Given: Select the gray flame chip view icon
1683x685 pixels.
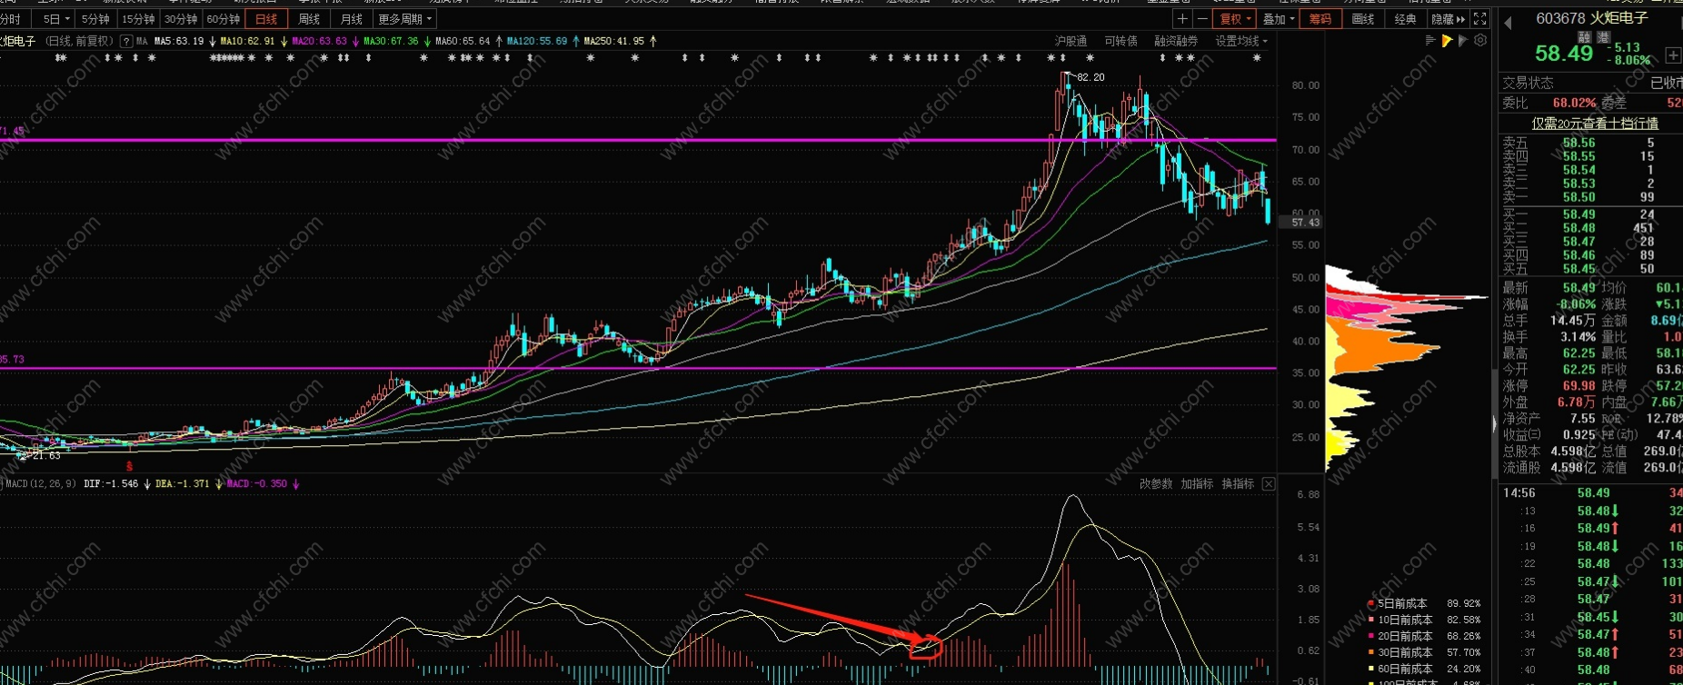Looking at the screenshot, I should pyautogui.click(x=1463, y=41).
